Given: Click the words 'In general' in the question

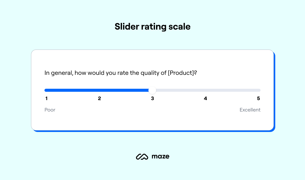Looking at the screenshot, I should coord(58,73).
